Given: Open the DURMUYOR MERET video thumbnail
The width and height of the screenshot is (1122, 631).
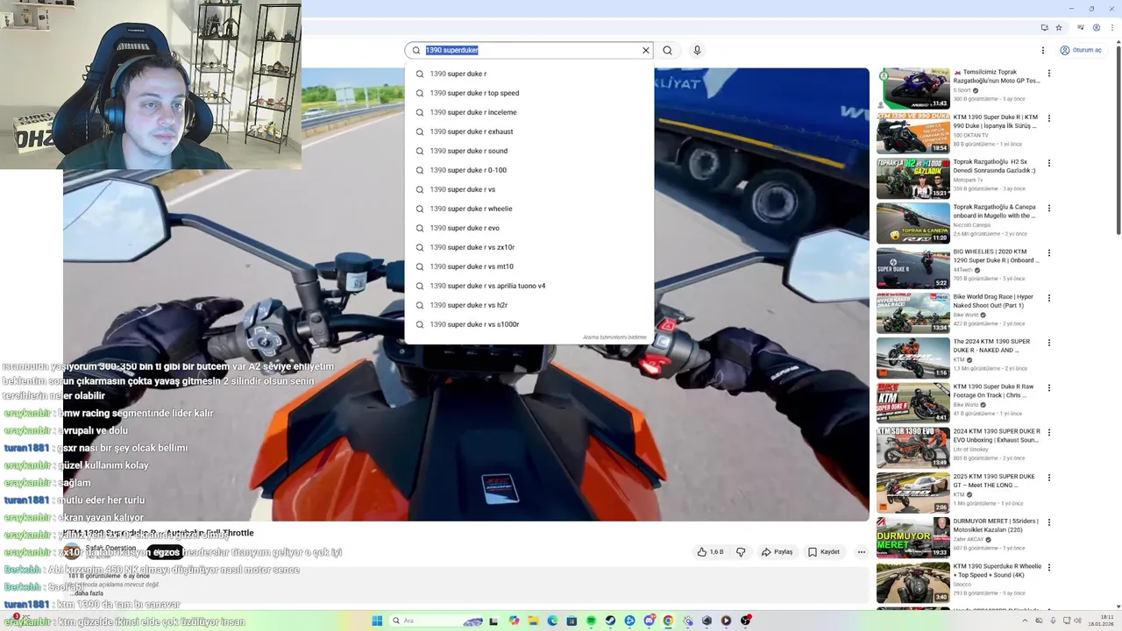Looking at the screenshot, I should pos(913,537).
